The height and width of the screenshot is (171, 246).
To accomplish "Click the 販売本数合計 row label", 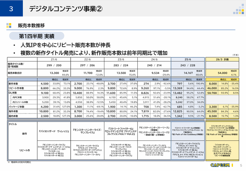I will [15, 73].
